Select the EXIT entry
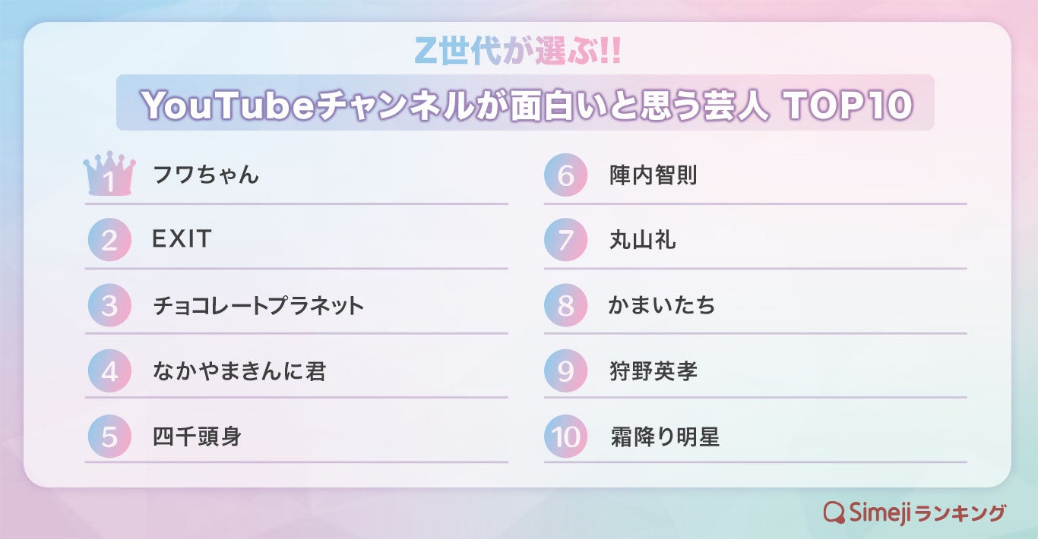The image size is (1038, 539). pyautogui.click(x=182, y=241)
